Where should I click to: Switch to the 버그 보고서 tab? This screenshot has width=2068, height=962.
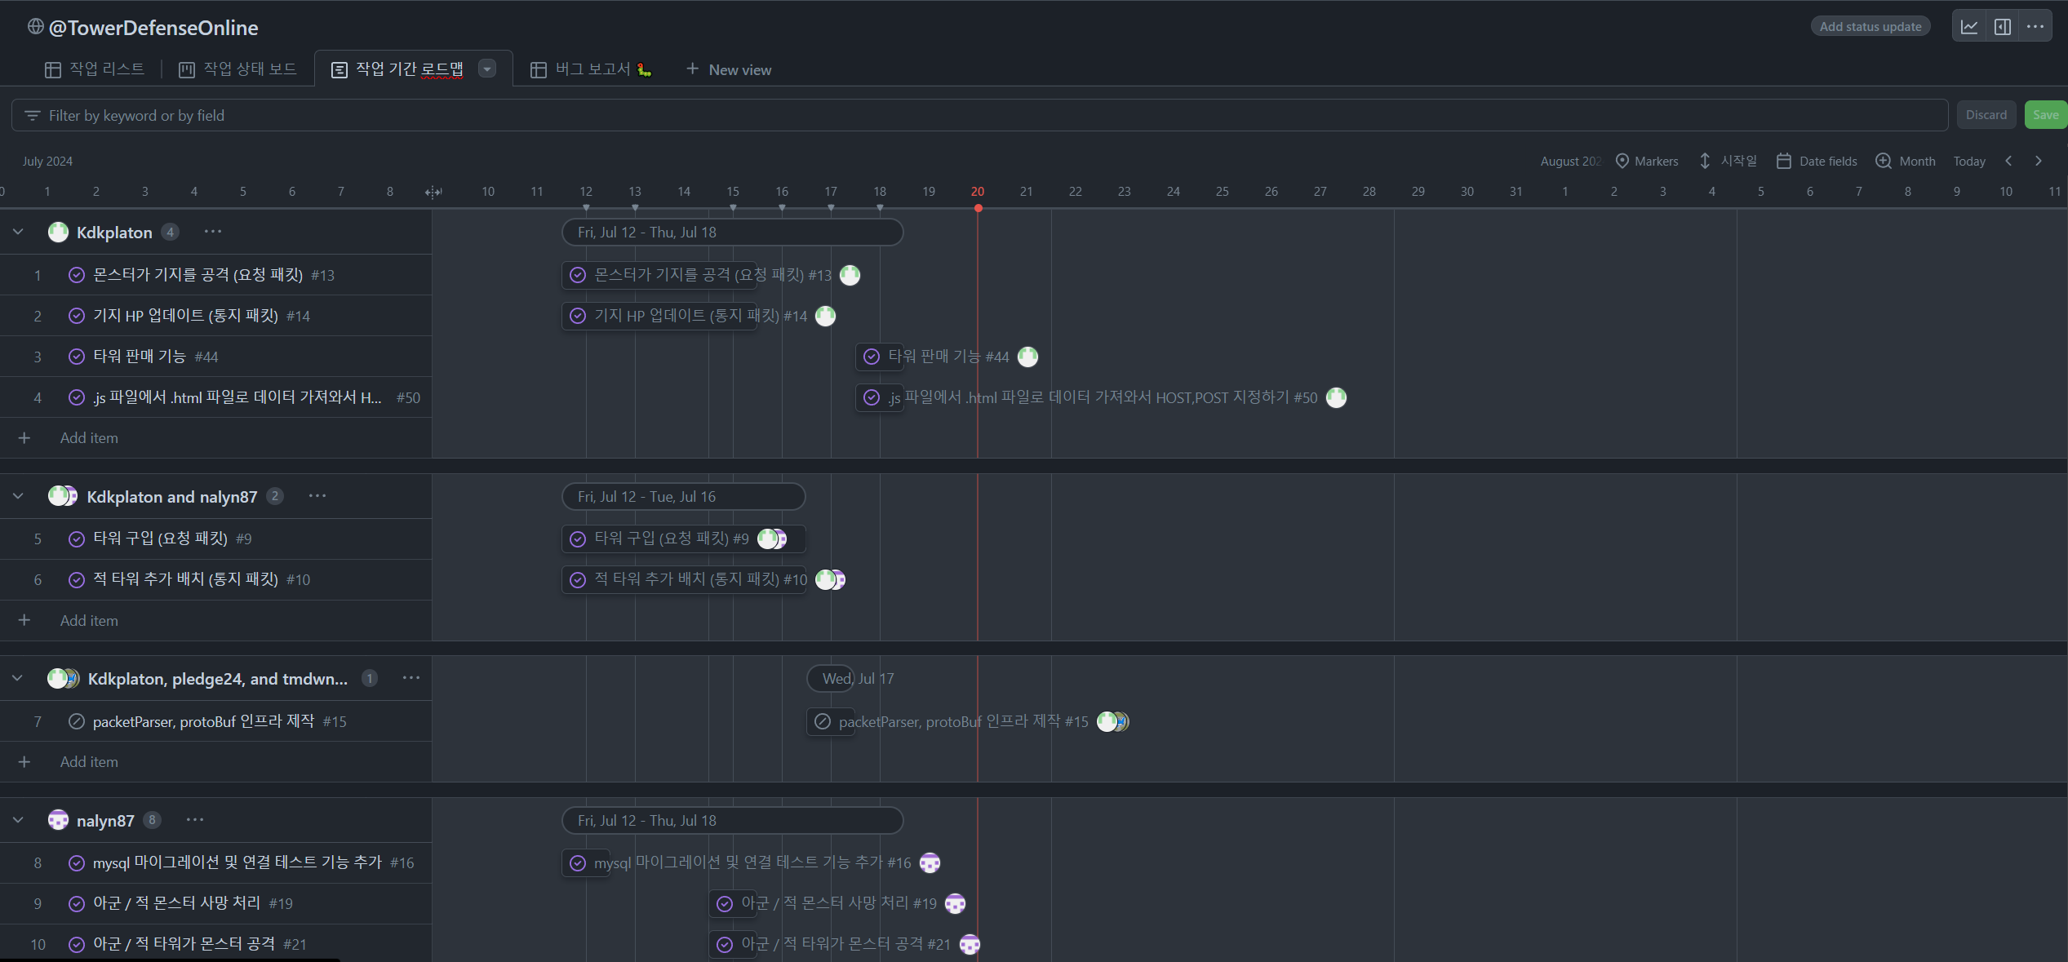(591, 69)
